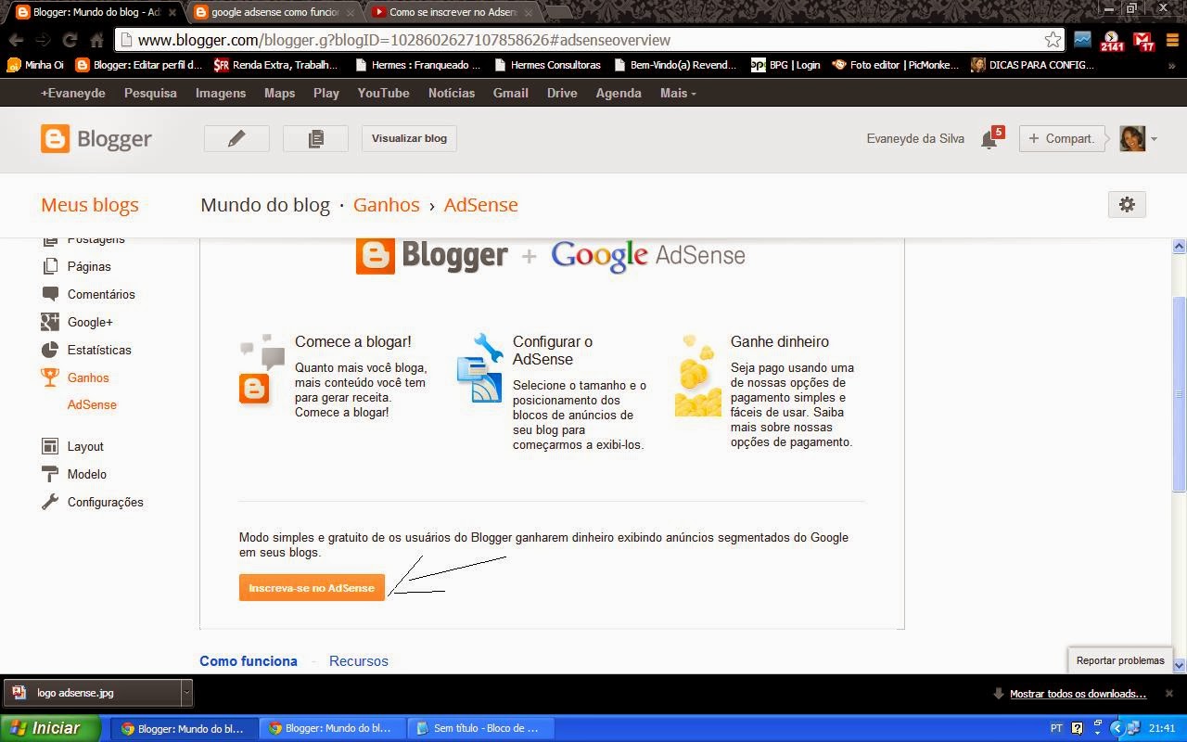1187x742 pixels.
Task: Create a new post with pencil icon
Action: 236,138
